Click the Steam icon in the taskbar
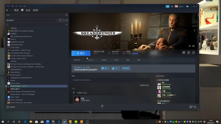The width and height of the screenshot is (221, 124). [65, 122]
